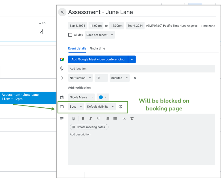The height and width of the screenshot is (178, 221).
Task: Click the Add location field
Action: point(142,69)
